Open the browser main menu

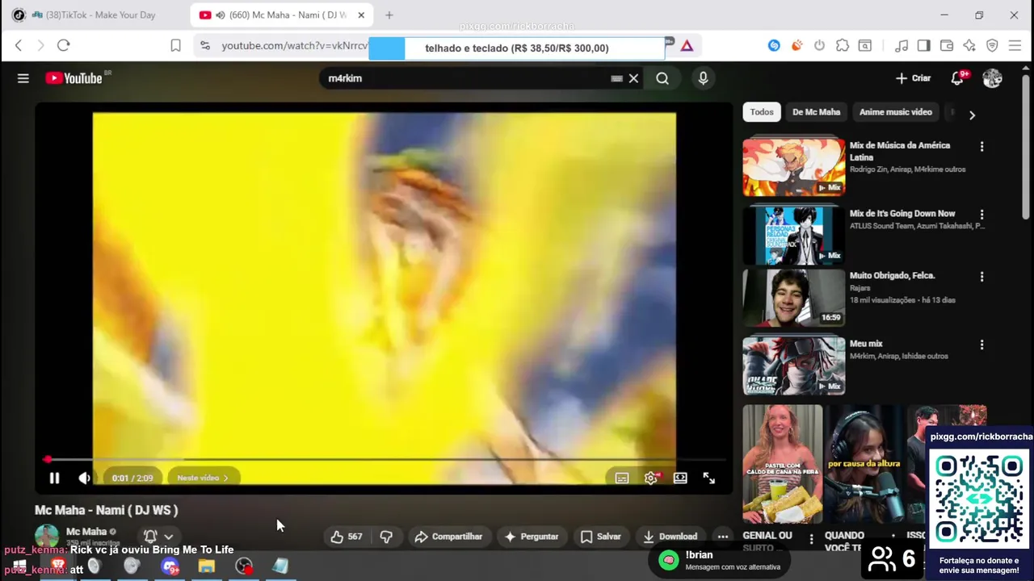1015,46
